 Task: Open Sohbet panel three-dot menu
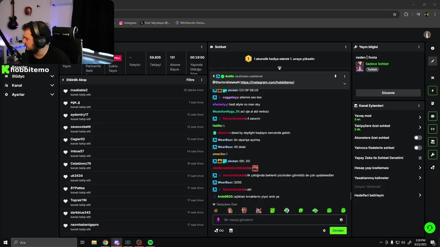point(346,47)
